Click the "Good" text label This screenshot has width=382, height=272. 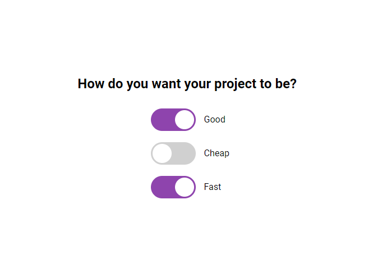[x=214, y=120]
